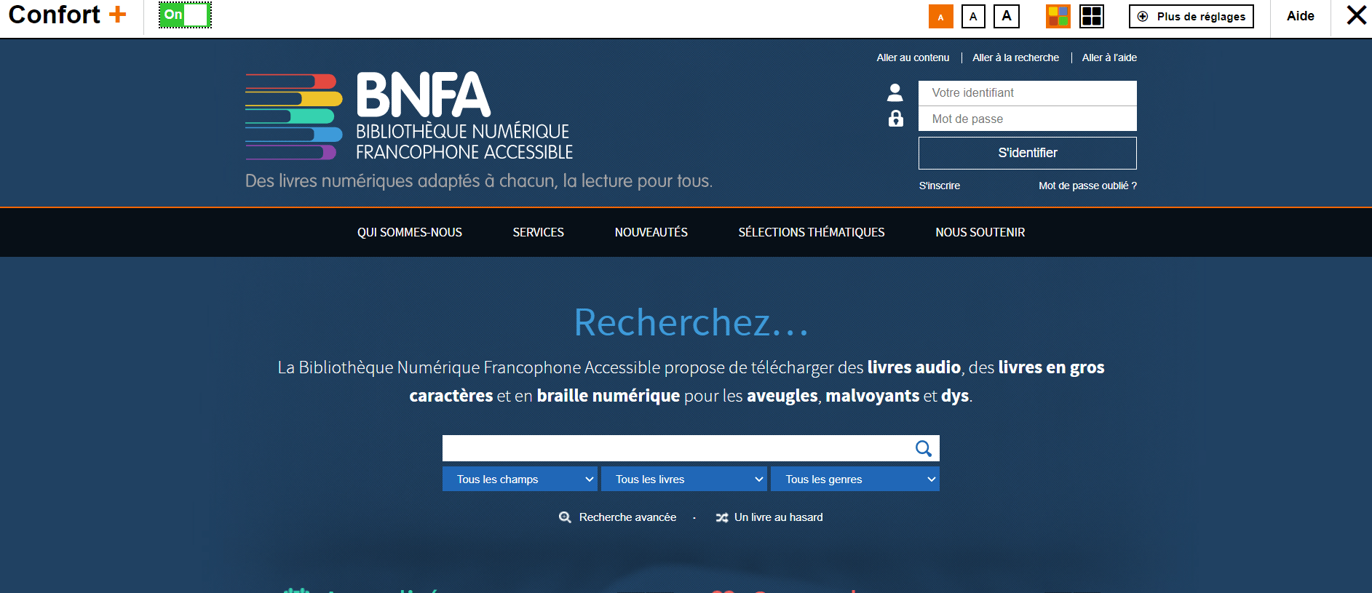Focus the Mot de passe field
The width and height of the screenshot is (1372, 593).
1028,119
